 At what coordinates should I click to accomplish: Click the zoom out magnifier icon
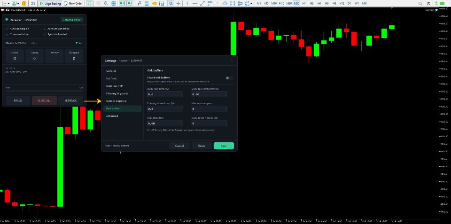(x=106, y=3)
